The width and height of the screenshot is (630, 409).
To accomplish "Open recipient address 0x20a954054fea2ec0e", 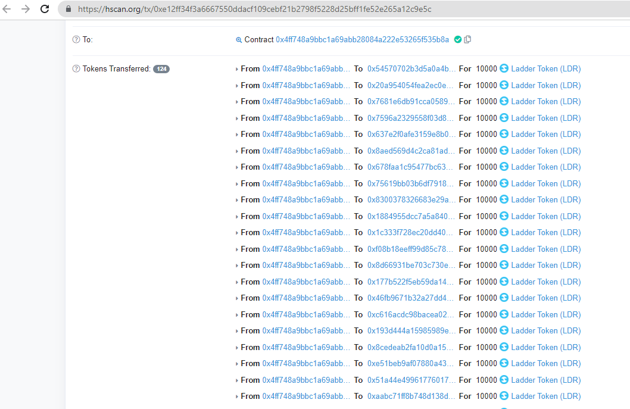I will (x=410, y=85).
